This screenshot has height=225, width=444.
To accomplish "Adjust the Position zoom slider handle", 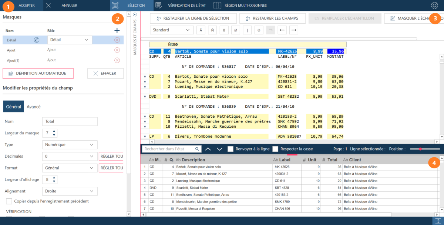I will click(420, 149).
